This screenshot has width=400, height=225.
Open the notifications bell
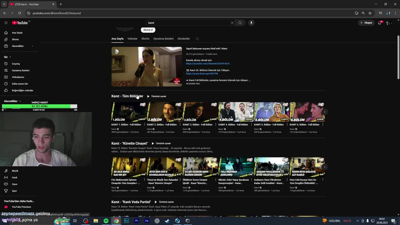pyautogui.click(x=379, y=23)
